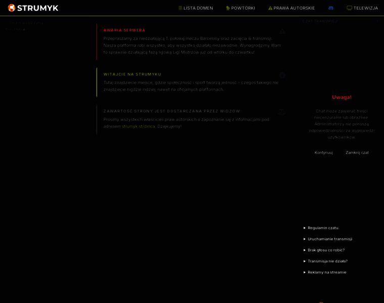Click the round icon in Witajcie notice
The width and height of the screenshot is (384, 303).
282,75
